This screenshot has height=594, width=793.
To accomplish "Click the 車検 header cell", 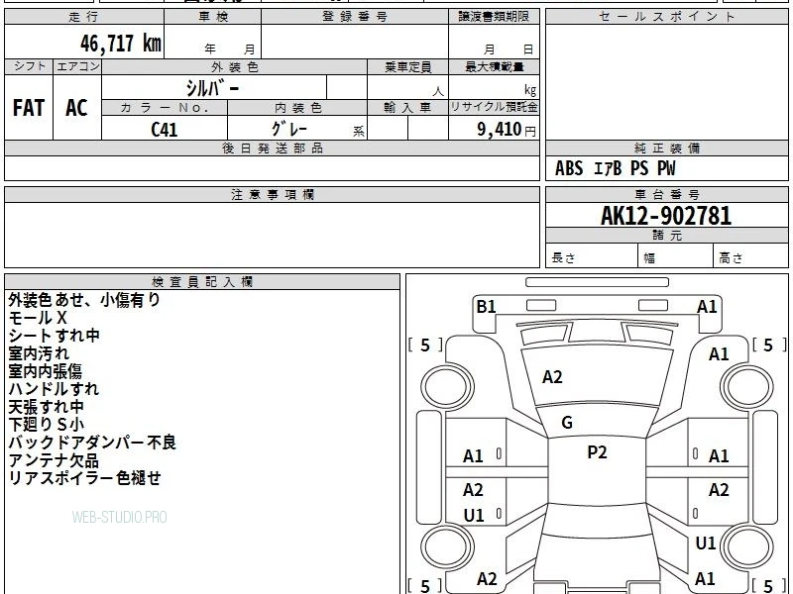I will [x=213, y=17].
